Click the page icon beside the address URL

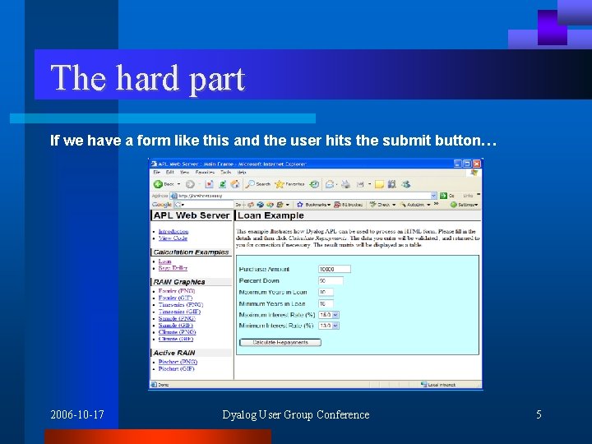tap(174, 196)
